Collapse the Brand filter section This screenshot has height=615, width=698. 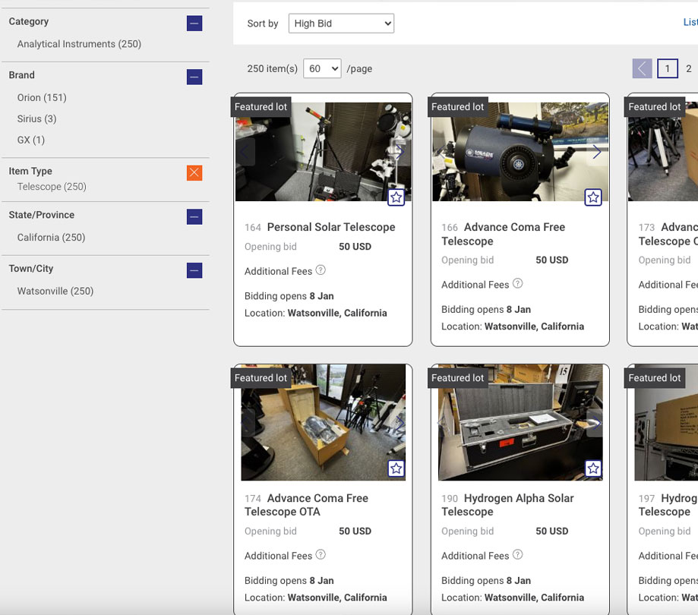click(194, 76)
